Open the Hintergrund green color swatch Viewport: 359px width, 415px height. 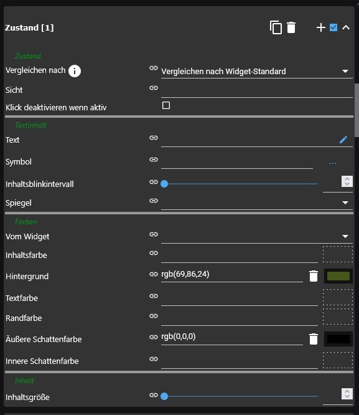338,276
